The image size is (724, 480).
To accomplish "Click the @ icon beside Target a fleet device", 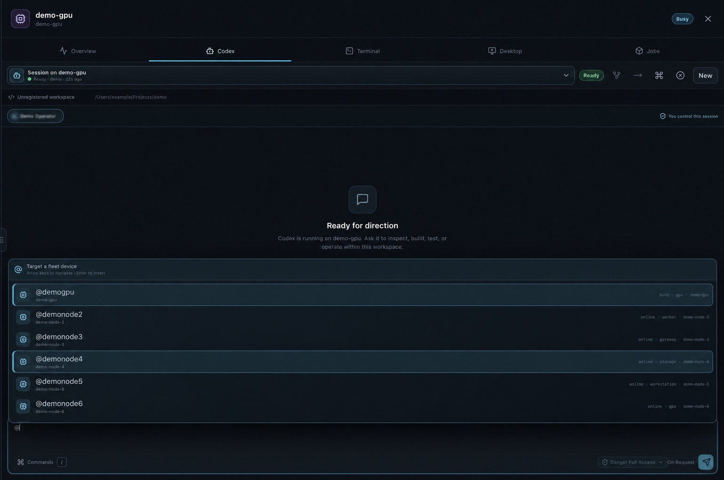I will click(x=18, y=269).
